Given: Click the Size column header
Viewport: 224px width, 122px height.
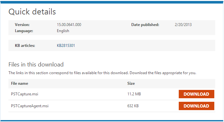Looking at the screenshot, I should 131,83.
